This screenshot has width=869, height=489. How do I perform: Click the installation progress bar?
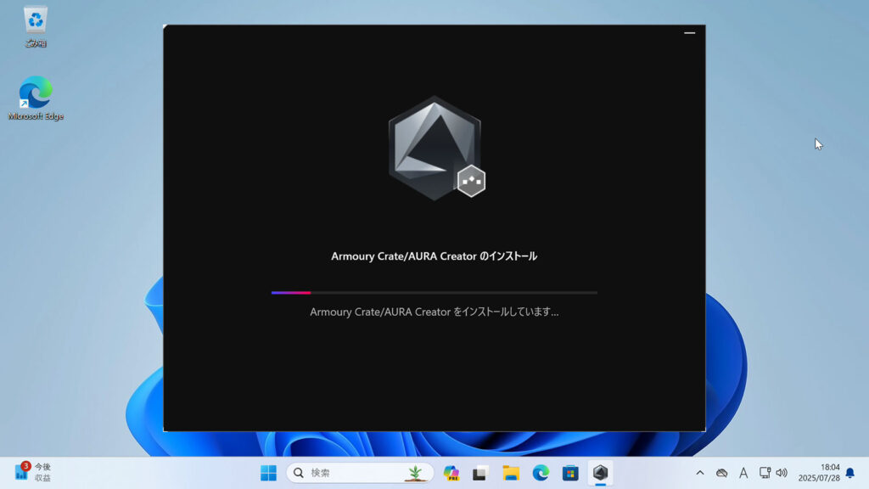[x=434, y=292]
